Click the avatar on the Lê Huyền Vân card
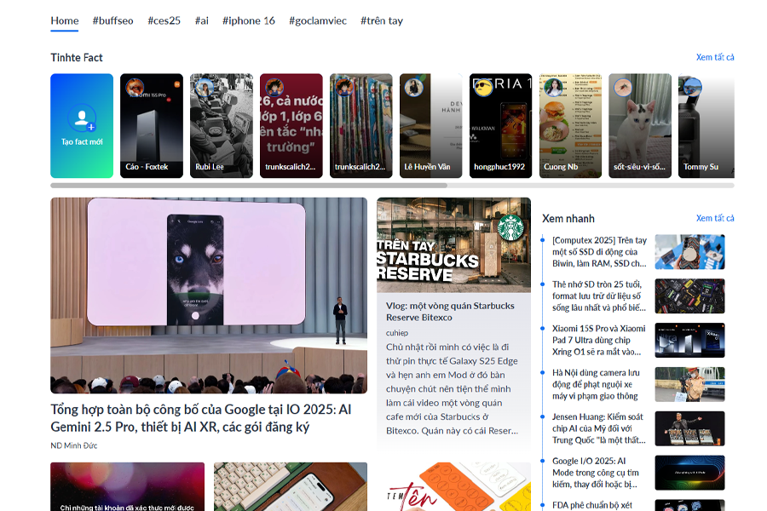This screenshot has width=767, height=511. coord(414,88)
